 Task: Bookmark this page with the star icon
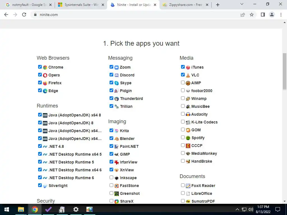click(x=252, y=15)
